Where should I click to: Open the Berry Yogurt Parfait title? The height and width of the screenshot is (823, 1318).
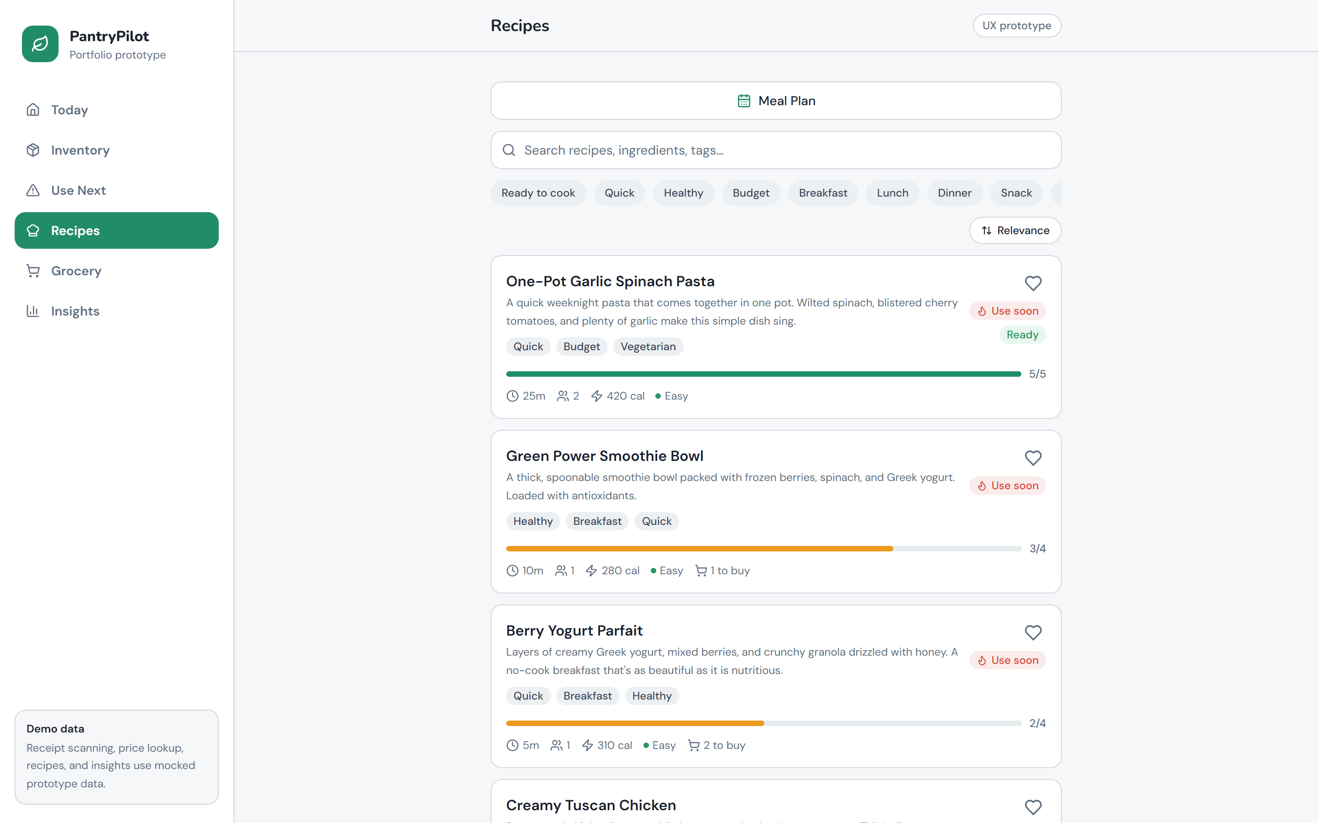point(574,631)
